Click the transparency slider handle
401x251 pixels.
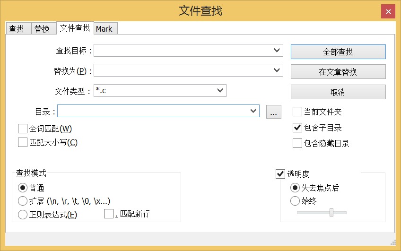pyautogui.click(x=331, y=213)
